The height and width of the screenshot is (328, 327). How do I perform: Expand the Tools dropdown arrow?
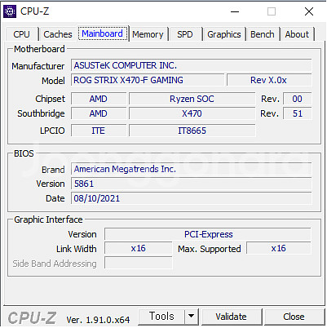point(192,317)
